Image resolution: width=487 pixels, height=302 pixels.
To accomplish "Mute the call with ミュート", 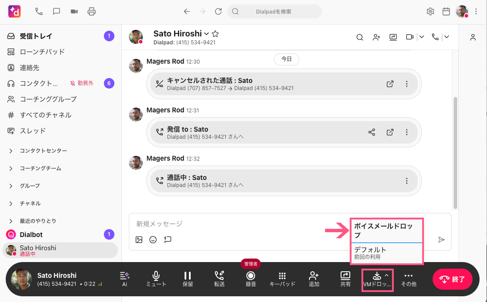I will pos(156,279).
